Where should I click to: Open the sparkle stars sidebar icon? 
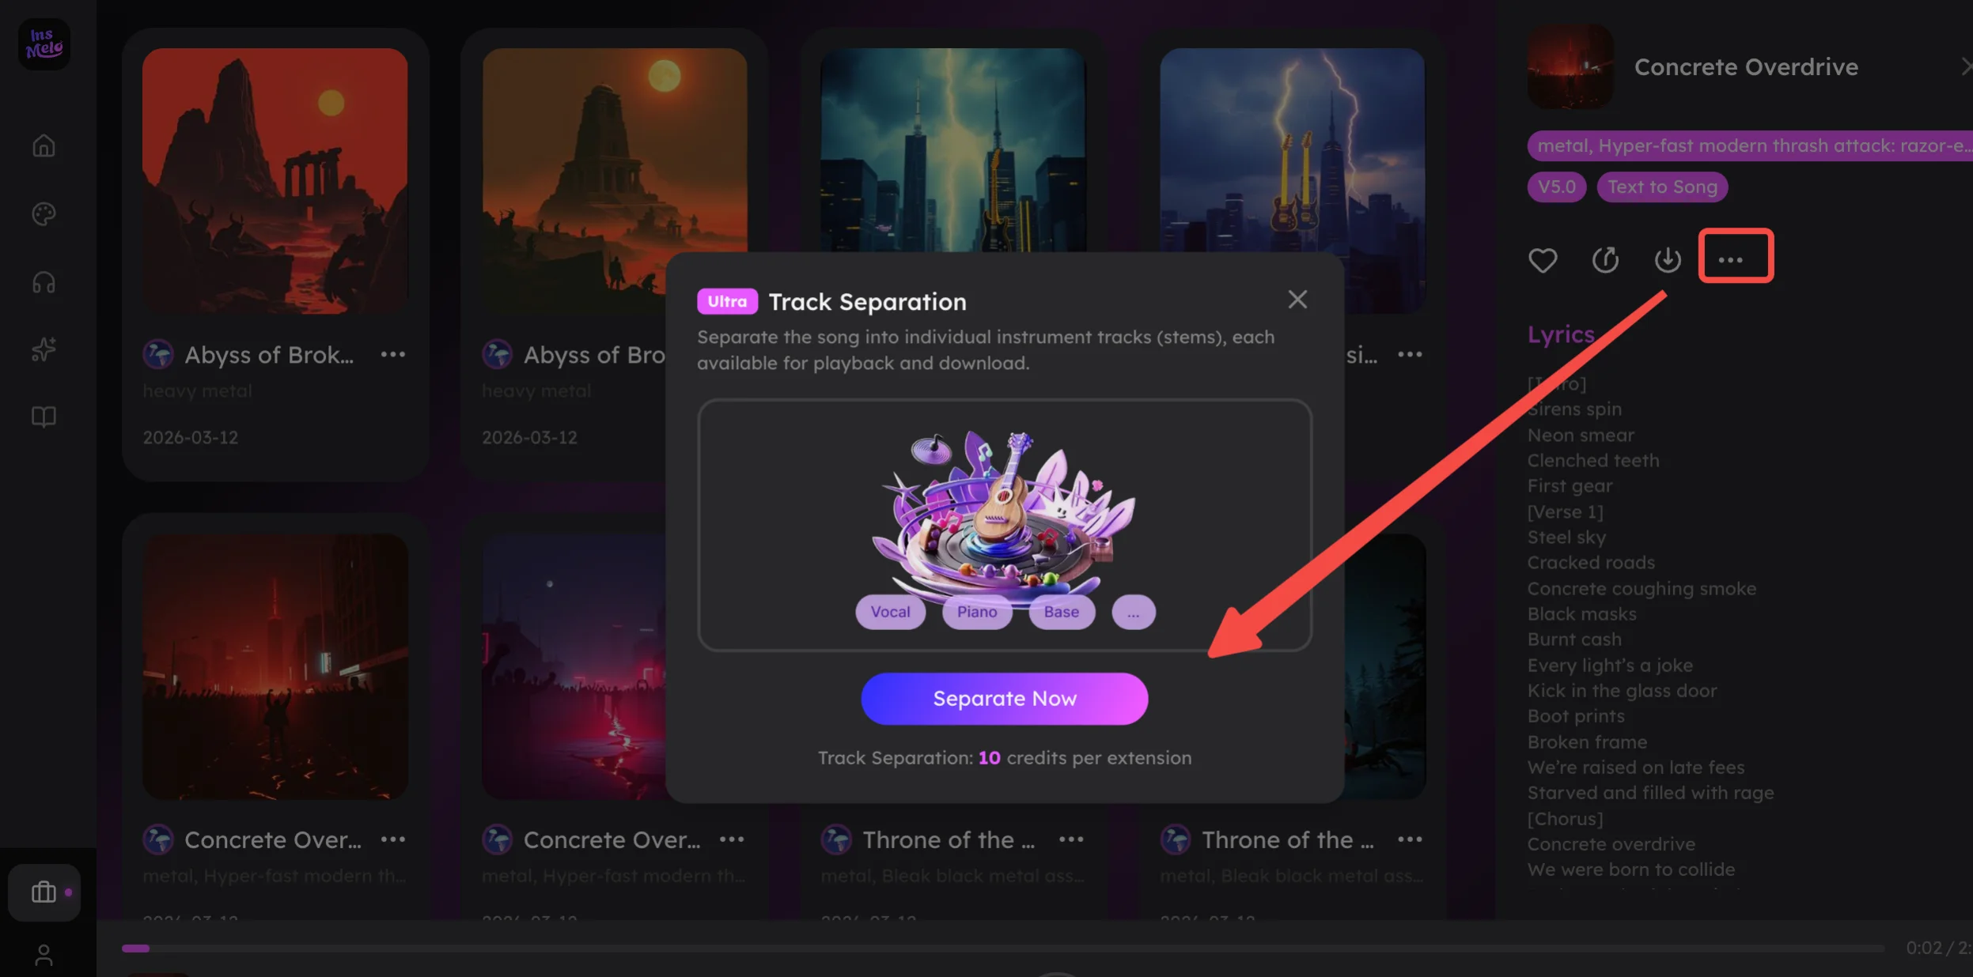point(44,349)
